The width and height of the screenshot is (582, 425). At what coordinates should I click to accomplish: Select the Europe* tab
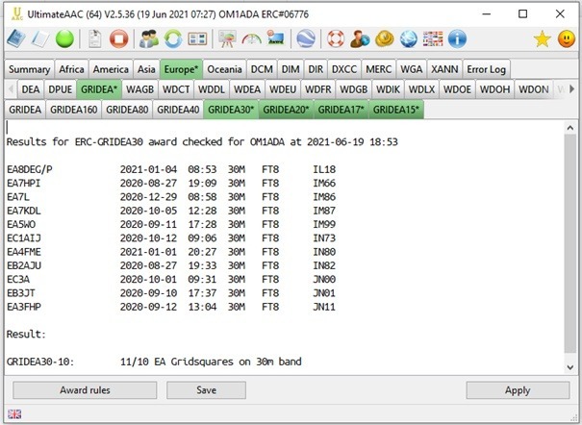pos(182,69)
